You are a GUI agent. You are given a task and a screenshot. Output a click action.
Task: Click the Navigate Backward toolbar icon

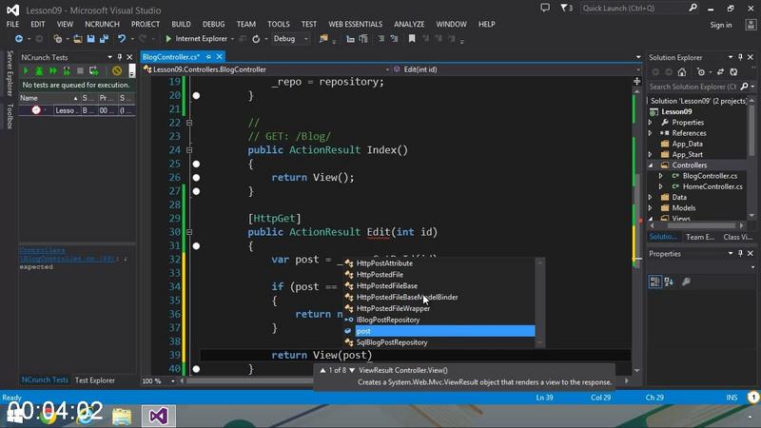(18, 39)
